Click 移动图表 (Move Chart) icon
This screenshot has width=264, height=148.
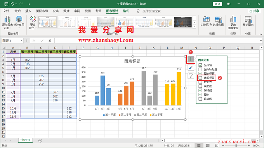[x=248, y=21]
